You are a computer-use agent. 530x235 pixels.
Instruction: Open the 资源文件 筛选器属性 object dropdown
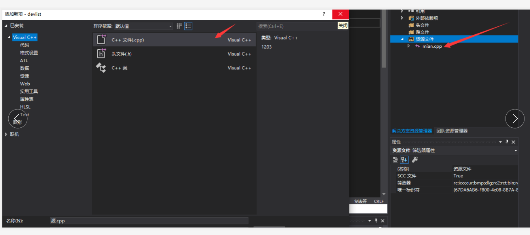point(515,151)
